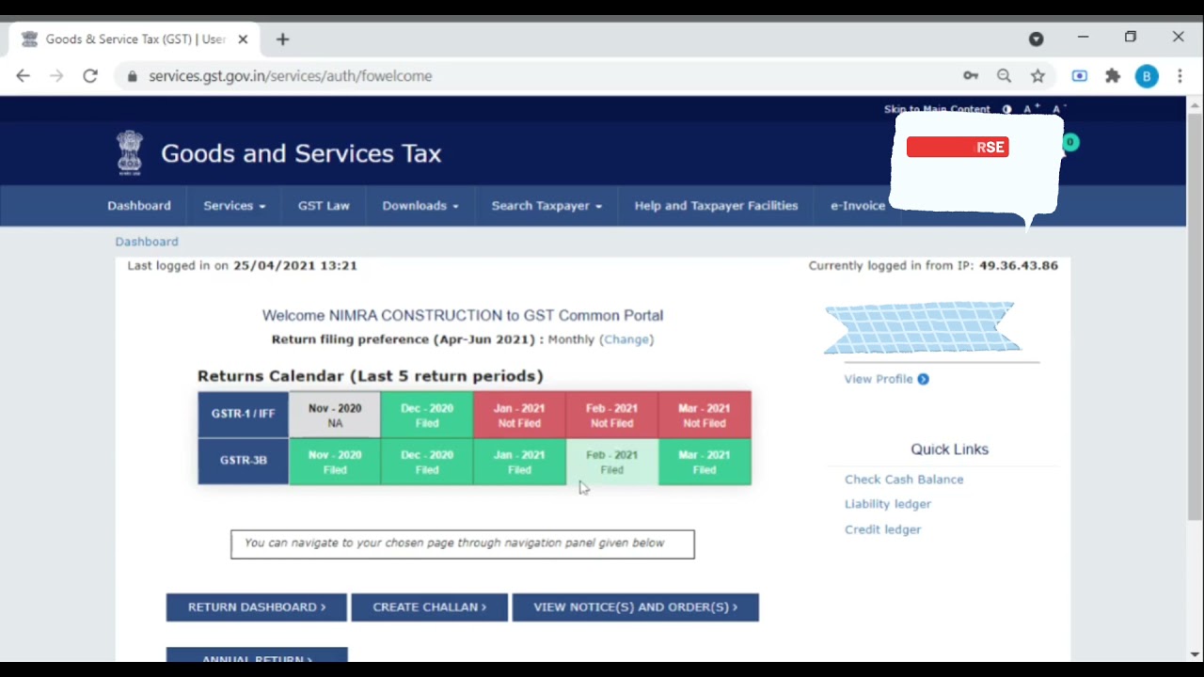Click the RETURN DASHBOARD button

257,607
